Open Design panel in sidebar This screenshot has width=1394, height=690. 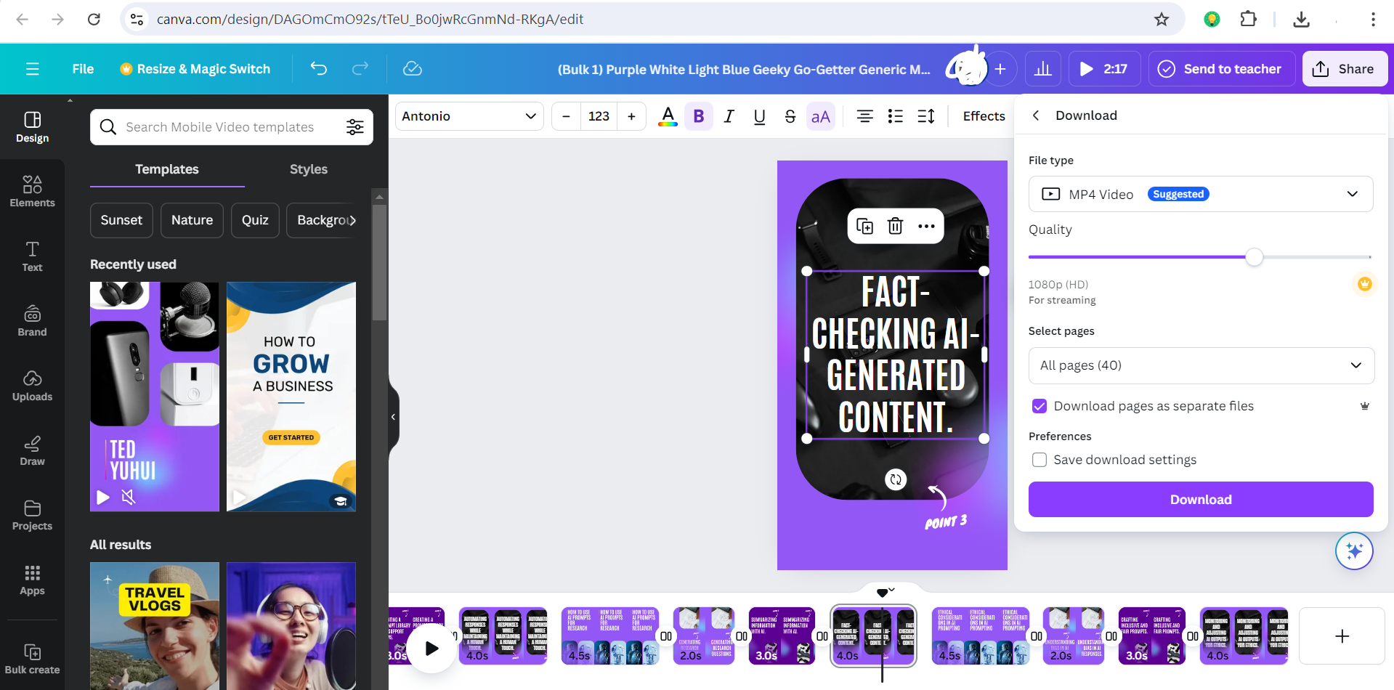pos(32,127)
